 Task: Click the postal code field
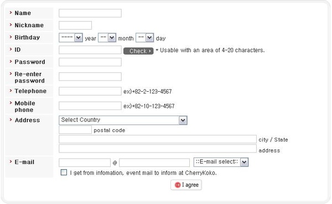click(x=75, y=130)
